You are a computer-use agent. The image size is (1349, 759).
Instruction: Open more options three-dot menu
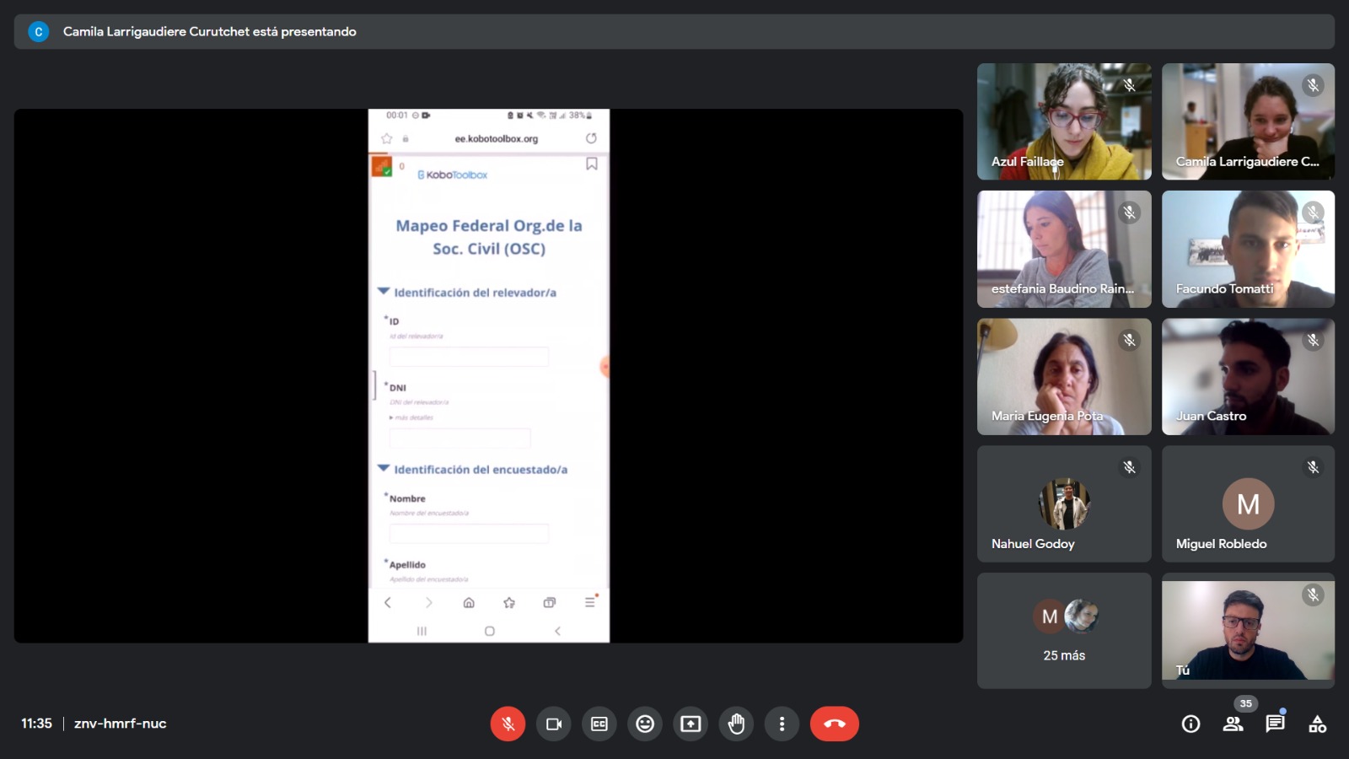[782, 724]
